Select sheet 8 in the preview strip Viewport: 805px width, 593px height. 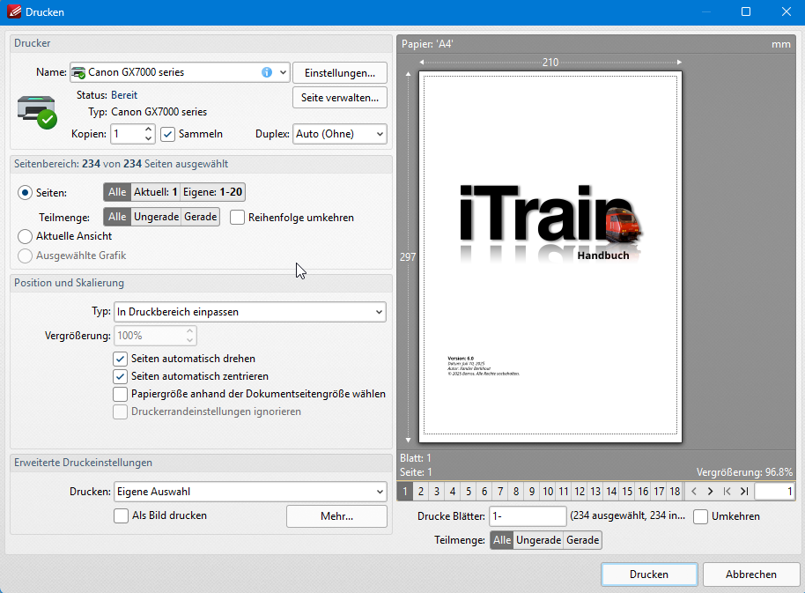coord(516,492)
